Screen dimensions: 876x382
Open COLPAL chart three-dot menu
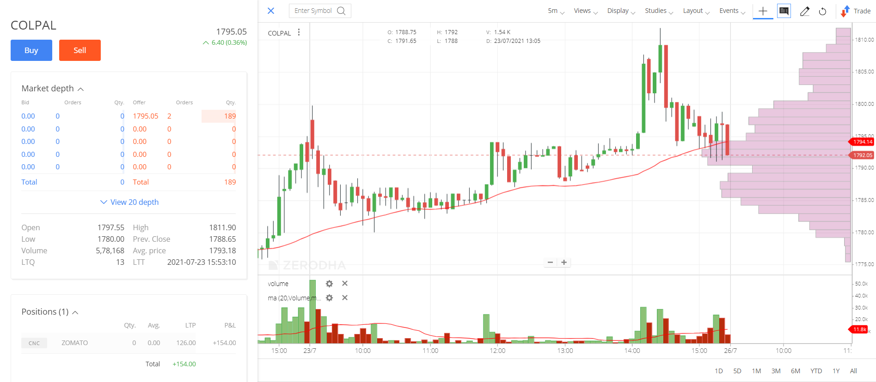click(299, 32)
